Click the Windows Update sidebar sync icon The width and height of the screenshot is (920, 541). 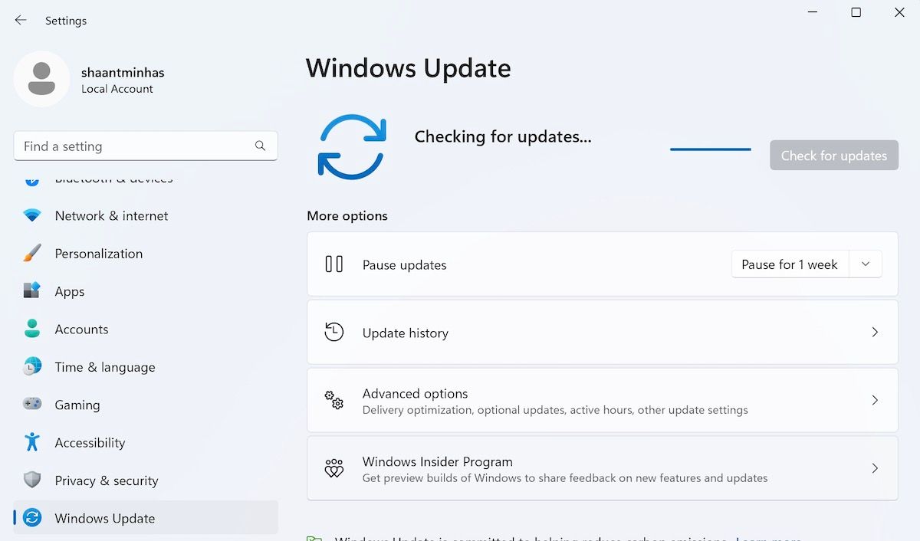point(32,518)
